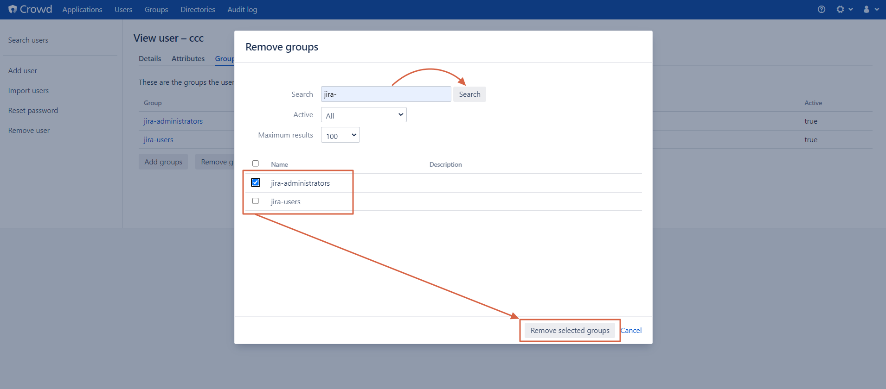Click the jira-administrators name in dialog
Screen dimensions: 886x389
[300, 183]
